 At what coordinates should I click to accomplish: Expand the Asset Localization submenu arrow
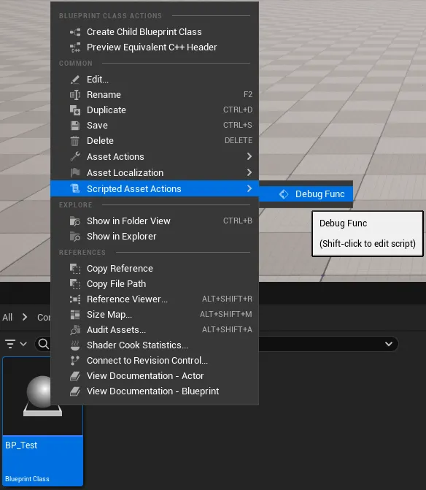(x=249, y=172)
